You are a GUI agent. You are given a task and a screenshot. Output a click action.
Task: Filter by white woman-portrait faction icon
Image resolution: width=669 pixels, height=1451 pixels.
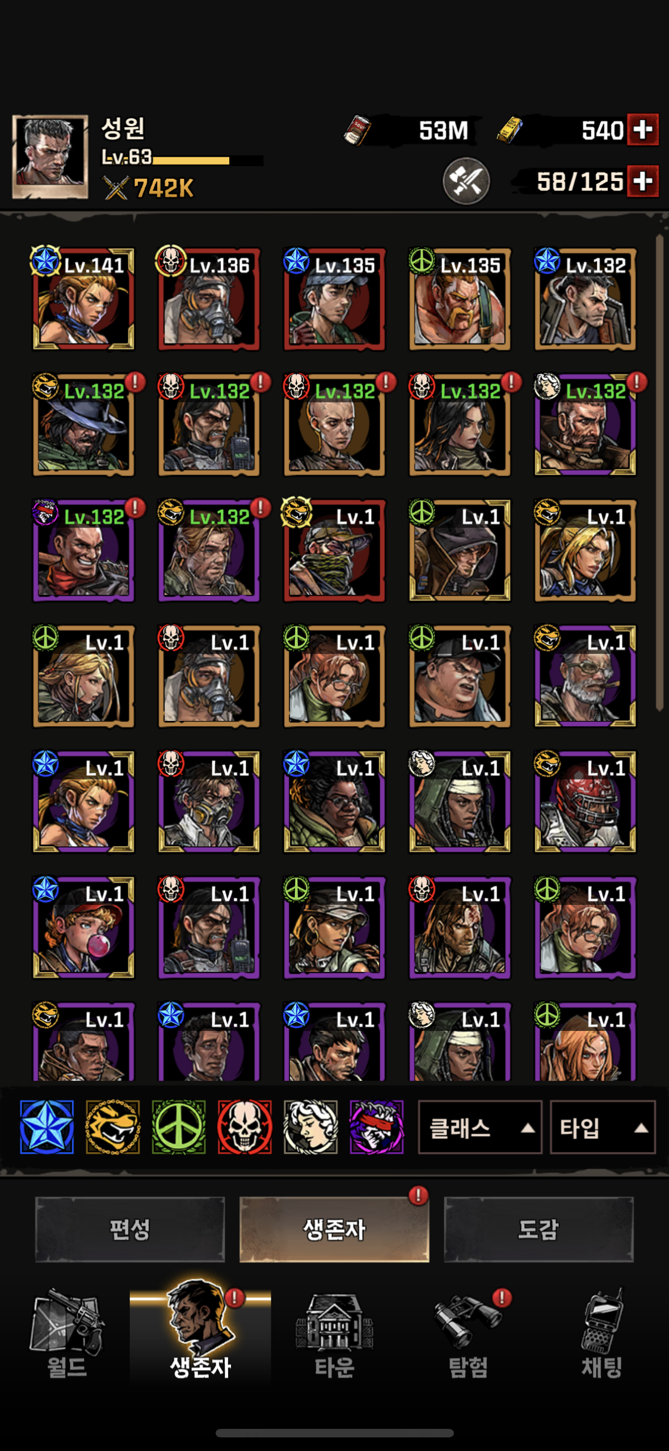point(310,1127)
